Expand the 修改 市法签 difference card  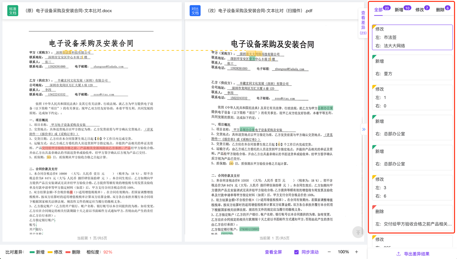pos(412,37)
